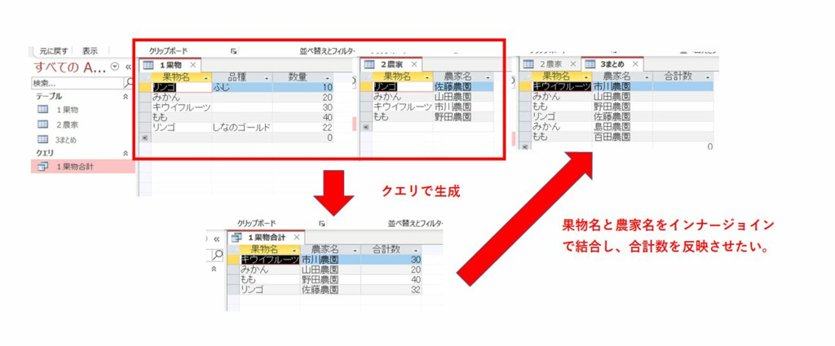835x346 pixels.
Task: Open the 合計数 column dropdown in the 3まとめ table
Action: coord(707,77)
